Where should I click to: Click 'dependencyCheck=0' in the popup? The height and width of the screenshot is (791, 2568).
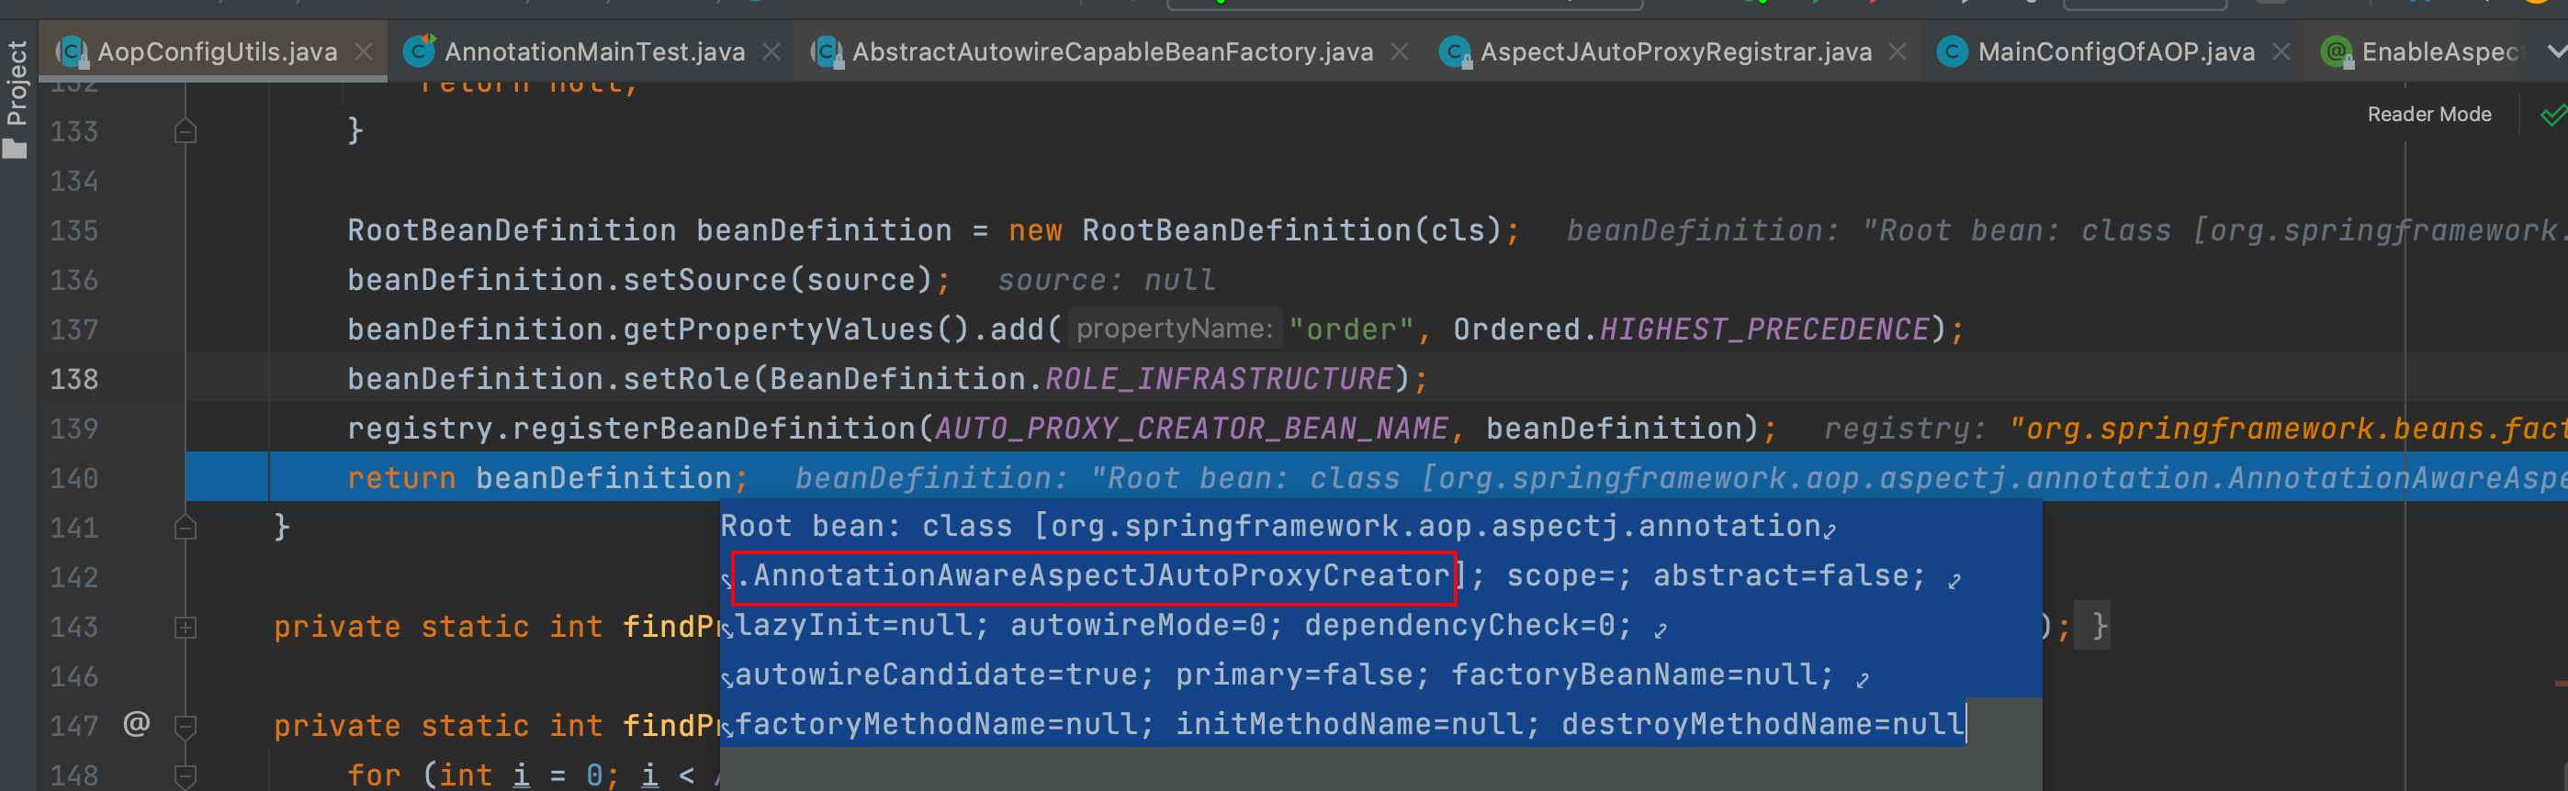point(1459,626)
